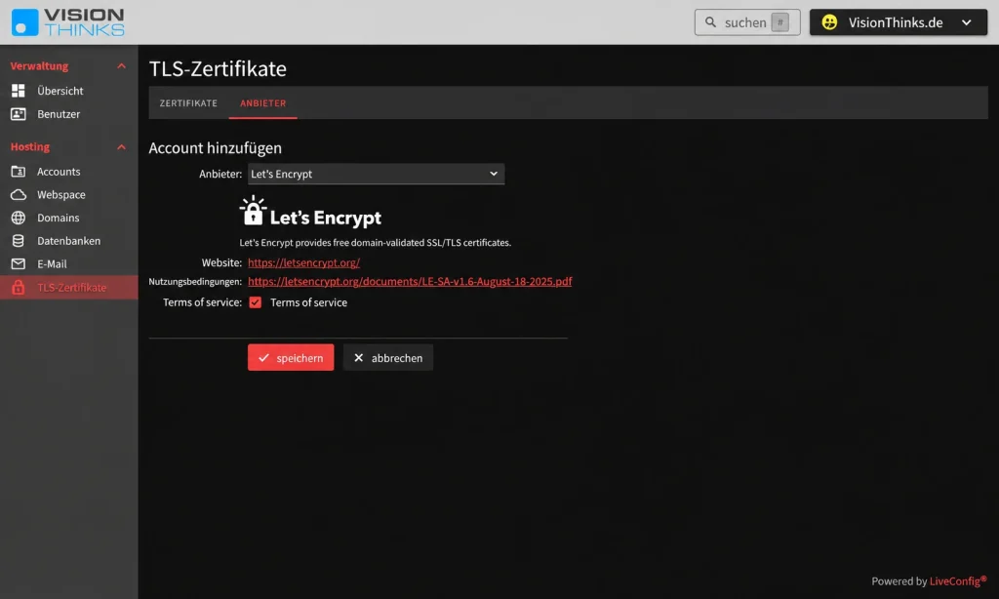Click the LiveConfig link
The width and height of the screenshot is (999, 599).
958,580
